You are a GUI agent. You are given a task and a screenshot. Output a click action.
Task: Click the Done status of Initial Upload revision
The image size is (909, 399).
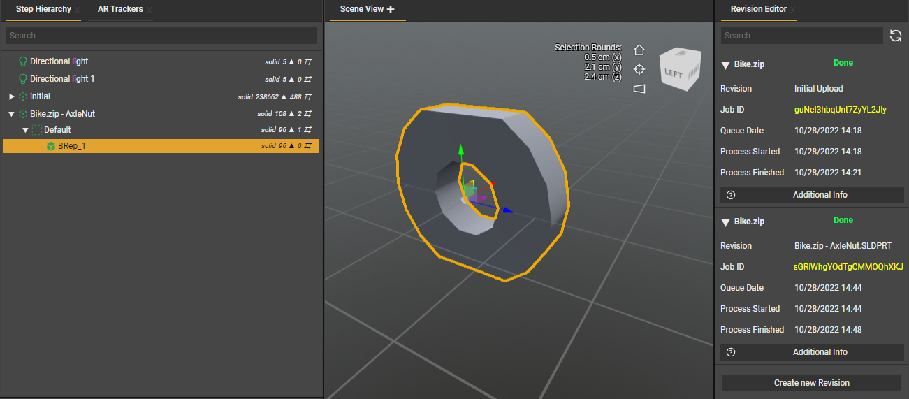coord(843,63)
